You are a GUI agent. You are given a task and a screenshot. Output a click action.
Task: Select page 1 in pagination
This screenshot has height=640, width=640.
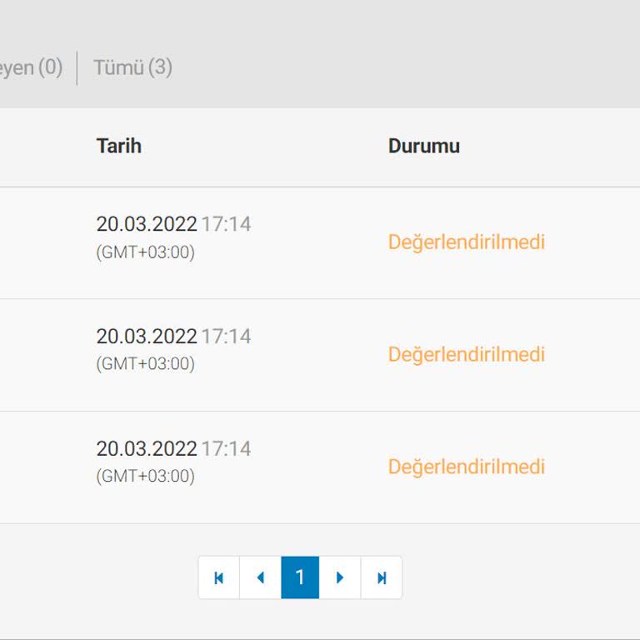[300, 577]
